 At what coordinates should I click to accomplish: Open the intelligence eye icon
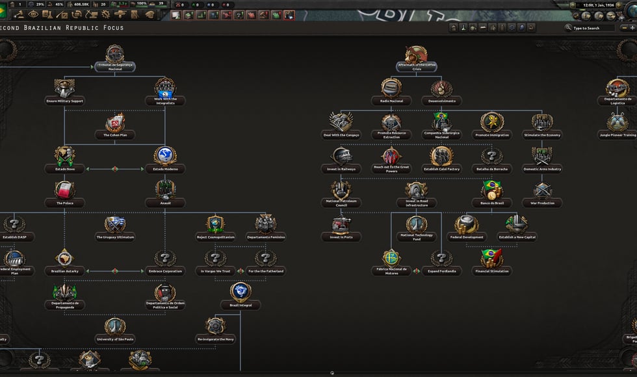tap(33, 14)
